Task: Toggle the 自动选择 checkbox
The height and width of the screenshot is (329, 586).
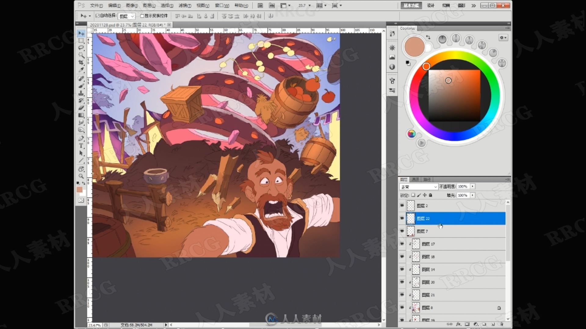Action: [97, 16]
